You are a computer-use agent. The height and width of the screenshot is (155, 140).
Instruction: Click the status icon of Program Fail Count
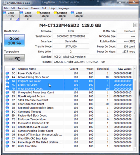tap(7, 81)
